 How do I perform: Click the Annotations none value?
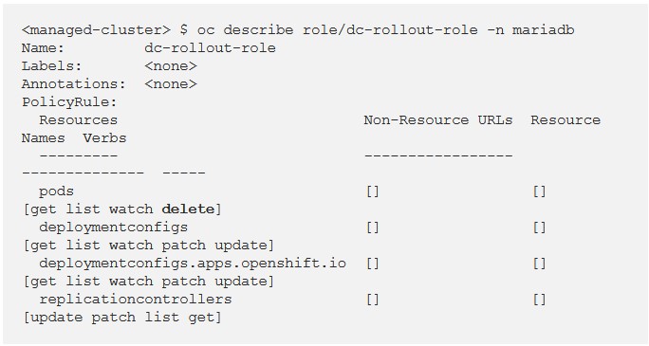coord(171,84)
